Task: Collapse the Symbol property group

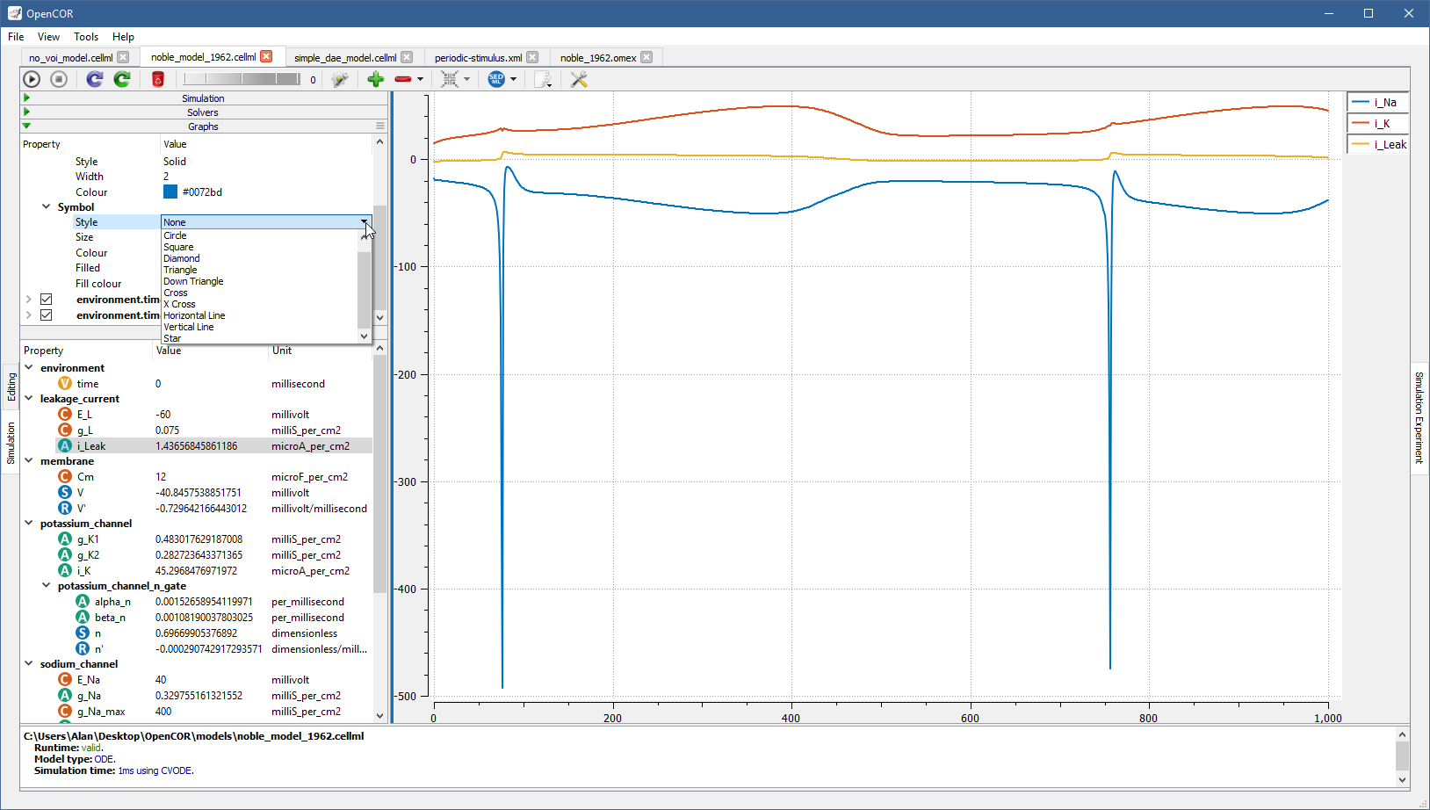Action: [x=47, y=207]
